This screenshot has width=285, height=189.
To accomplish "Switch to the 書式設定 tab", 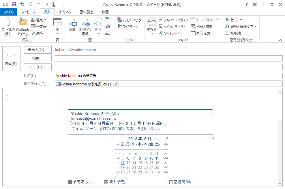I will click(86, 12).
